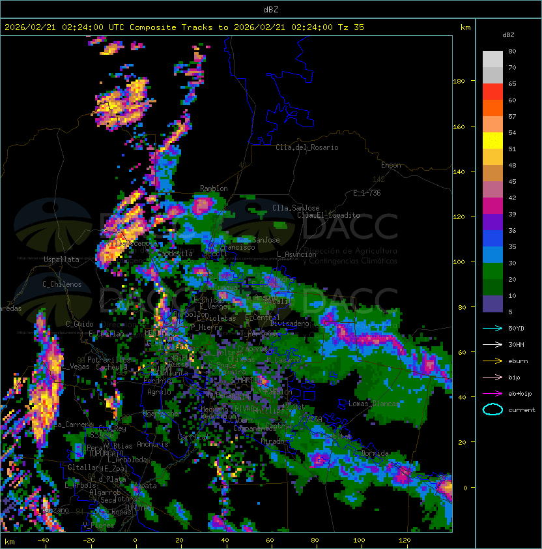Click the Encon map label

[391, 165]
